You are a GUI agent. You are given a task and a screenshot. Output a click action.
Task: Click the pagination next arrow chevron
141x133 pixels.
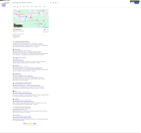coord(38,123)
